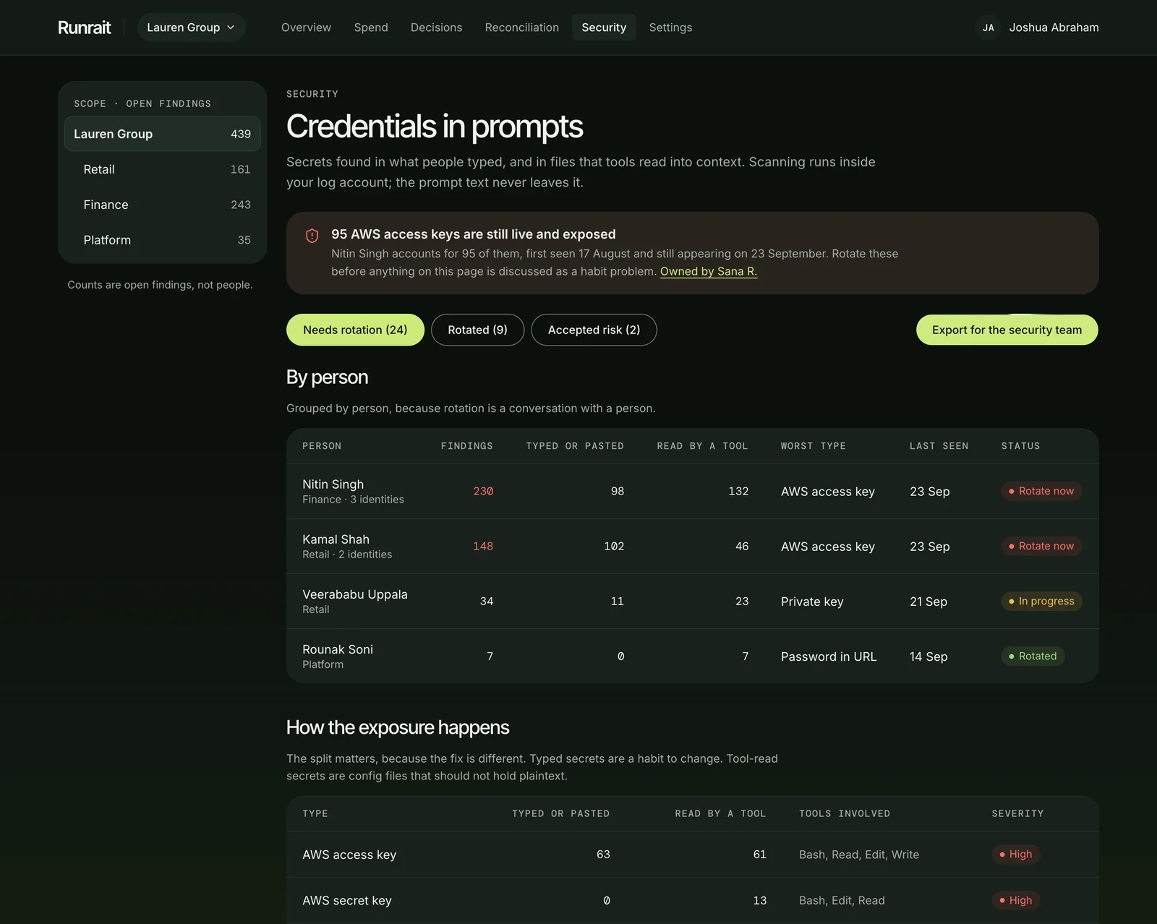Export for the security team
Image resolution: width=1157 pixels, height=924 pixels.
tap(1007, 330)
